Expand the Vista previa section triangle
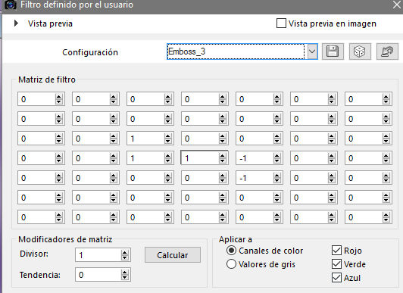This screenshot has width=403, height=293. pos(16,23)
